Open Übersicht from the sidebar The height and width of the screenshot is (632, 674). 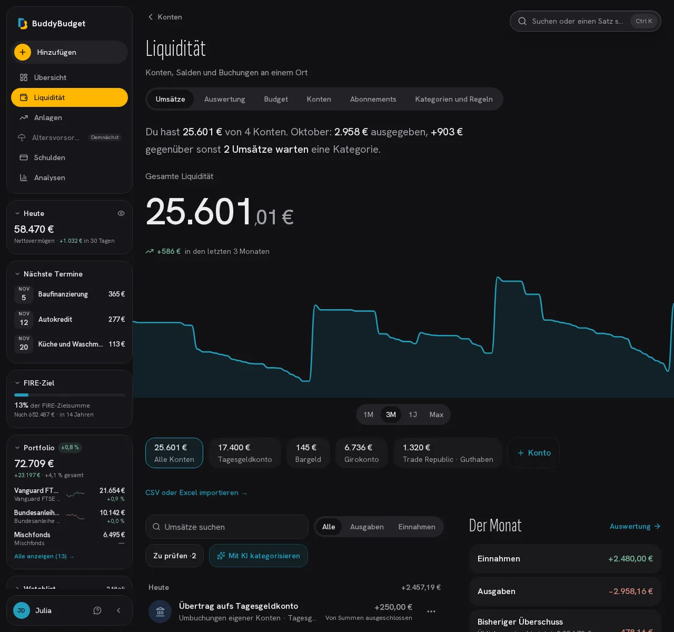pos(70,77)
